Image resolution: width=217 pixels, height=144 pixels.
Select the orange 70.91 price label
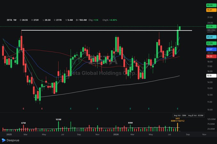(211, 10)
